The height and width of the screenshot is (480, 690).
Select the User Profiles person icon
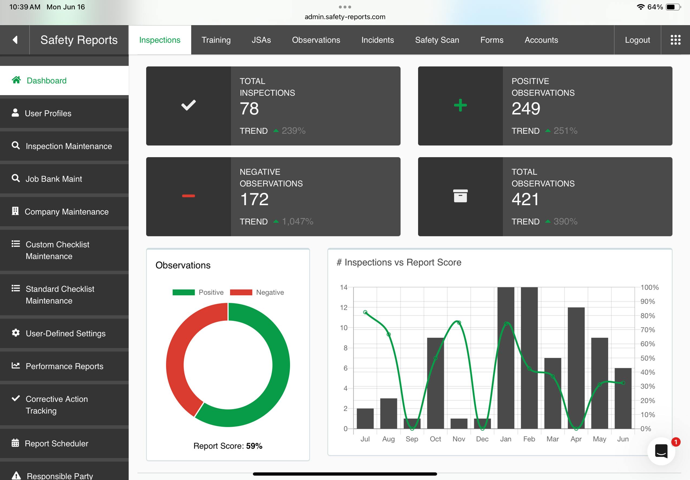(x=15, y=113)
